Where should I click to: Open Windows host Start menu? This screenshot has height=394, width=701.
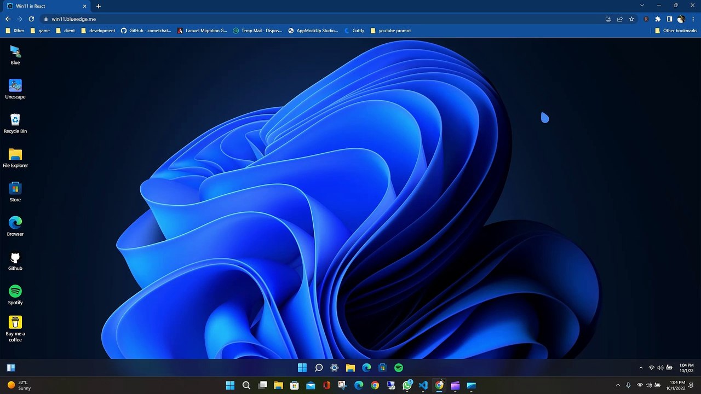coord(230,385)
